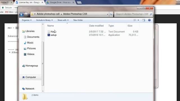Expand the view options dropdown arrow
Image resolution: width=180 pixels, height=101 pixels.
pyautogui.click(x=138, y=20)
